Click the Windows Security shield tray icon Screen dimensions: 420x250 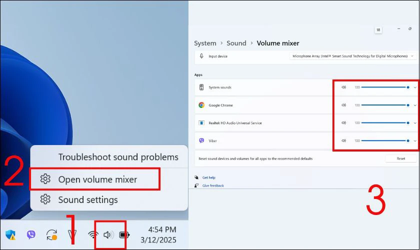[x=10, y=234]
